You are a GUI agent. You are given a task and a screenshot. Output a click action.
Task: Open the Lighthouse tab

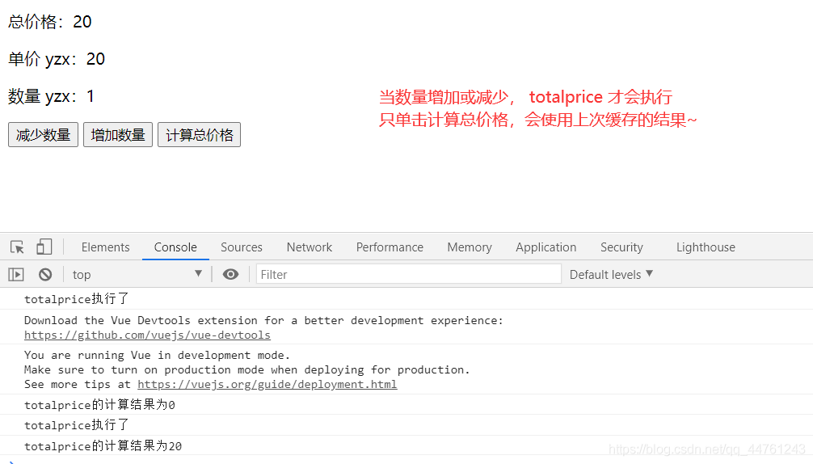pyautogui.click(x=706, y=247)
